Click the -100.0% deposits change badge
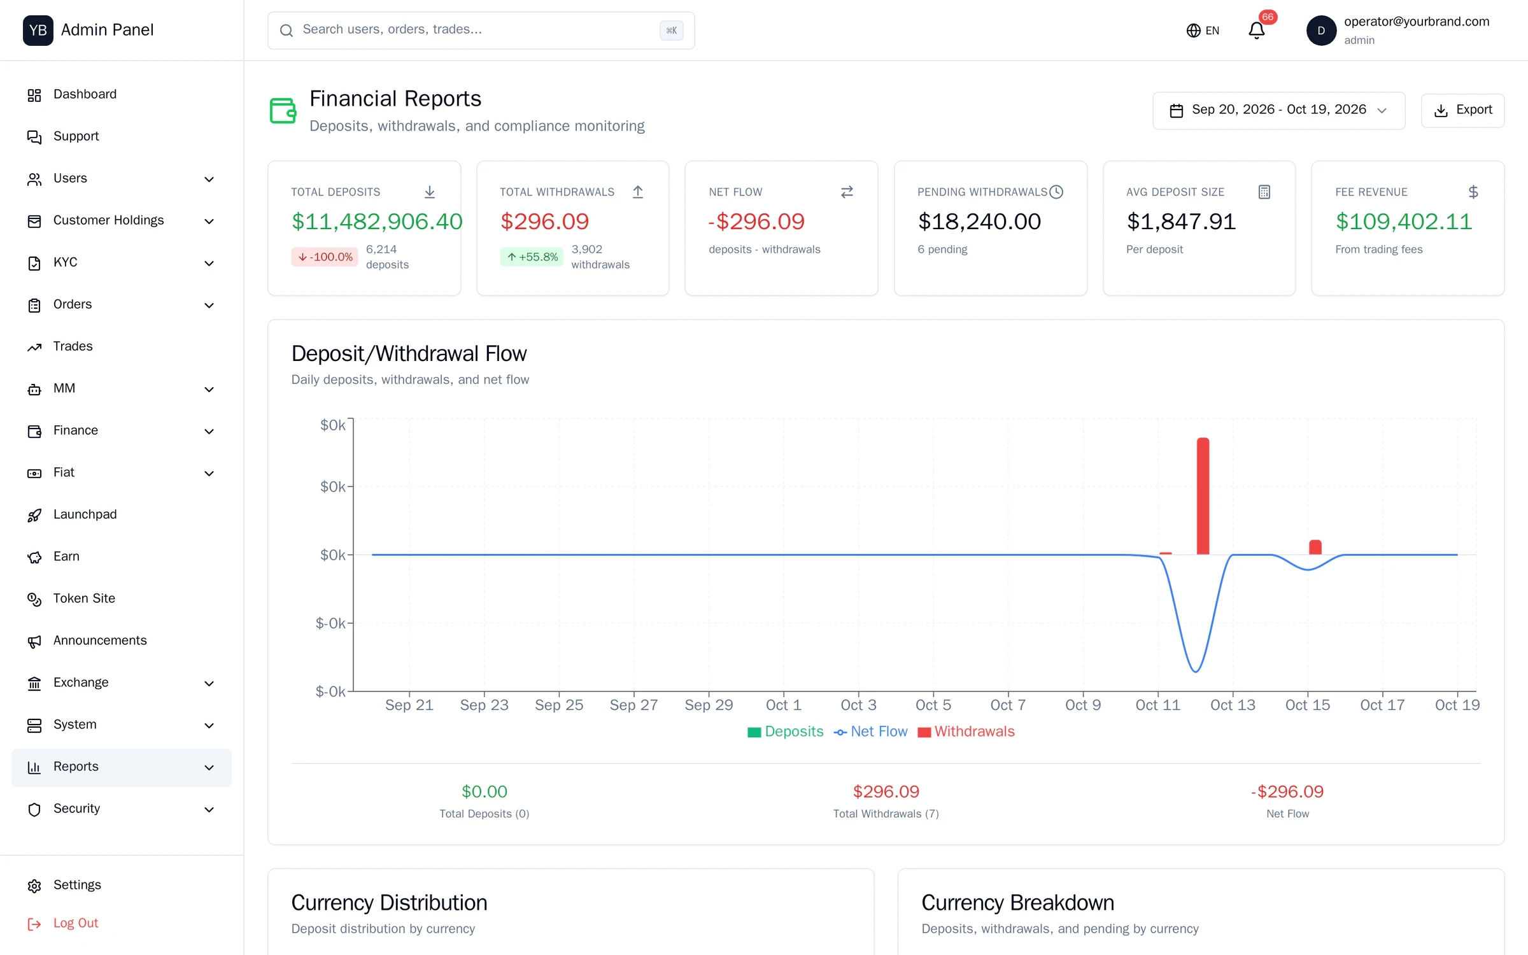Image resolution: width=1528 pixels, height=955 pixels. pyautogui.click(x=325, y=257)
